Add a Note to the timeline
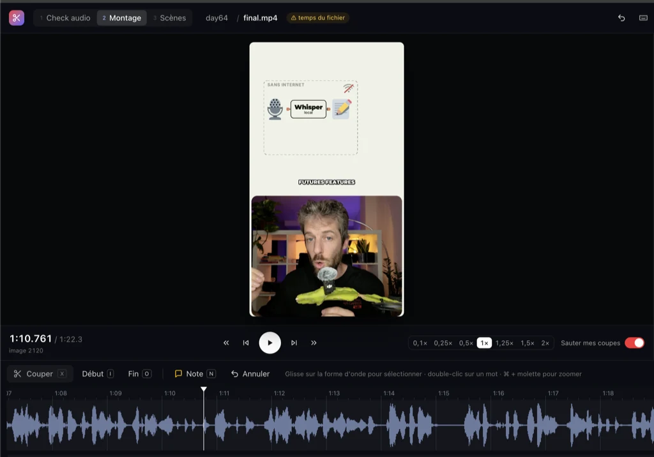 pos(195,373)
